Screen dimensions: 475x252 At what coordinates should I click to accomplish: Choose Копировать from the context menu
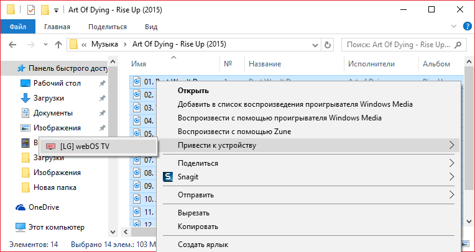pos(198,227)
